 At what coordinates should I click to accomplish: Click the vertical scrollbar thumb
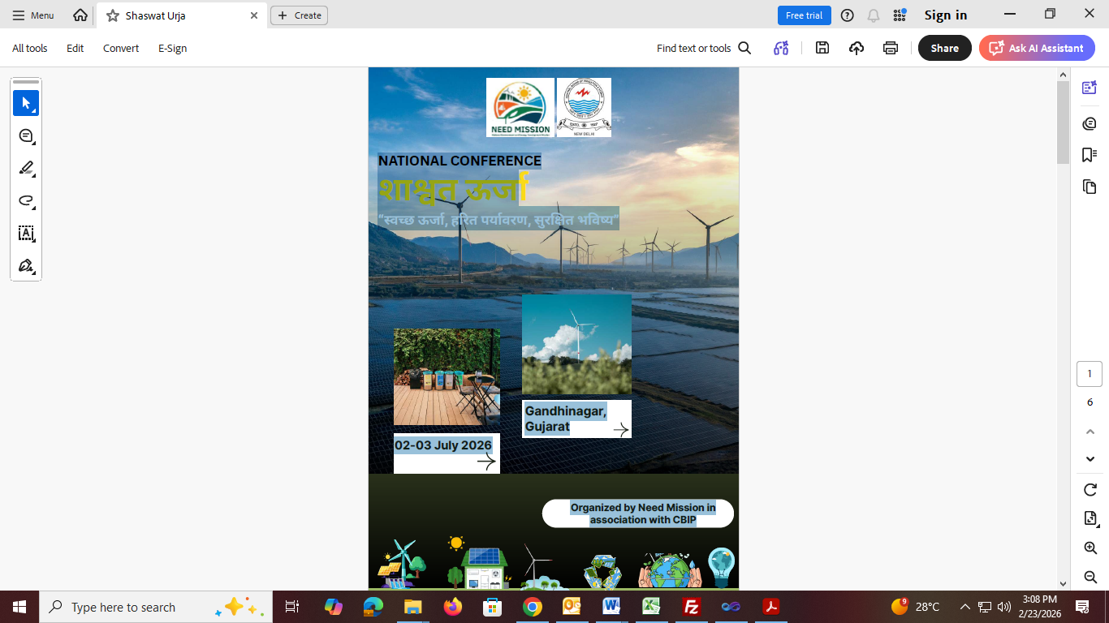tap(1063, 122)
